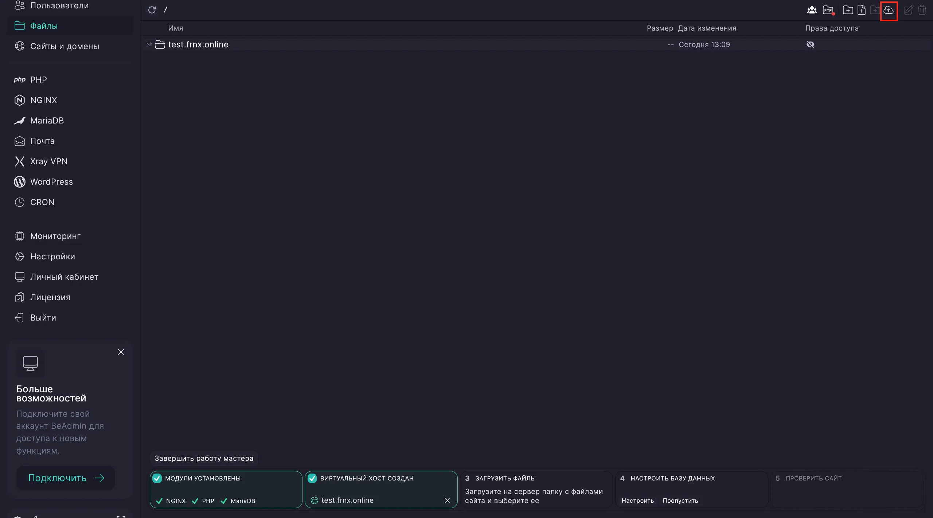Viewport: 933px width, 518px height.
Task: Open the users group icon in toolbar
Action: point(812,10)
